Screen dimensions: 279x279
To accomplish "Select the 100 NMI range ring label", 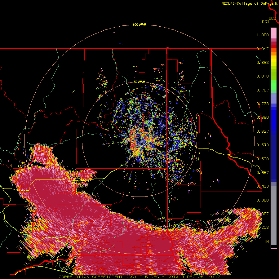I will 139,24.
